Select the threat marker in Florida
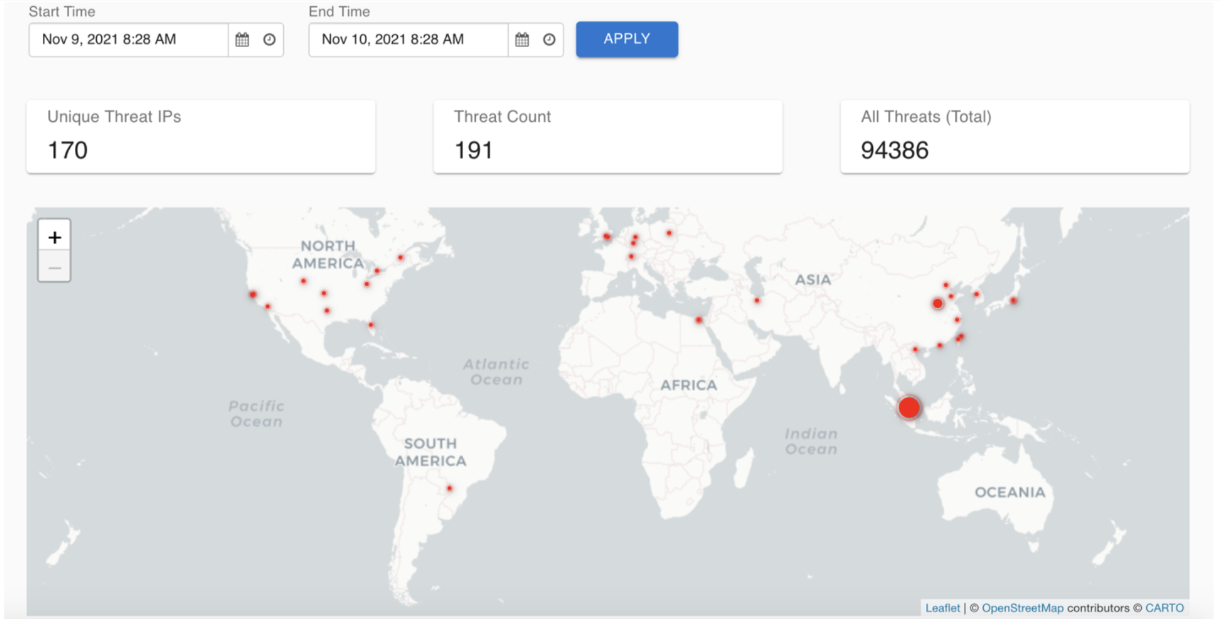Viewport: 1221px width, 619px height. (371, 325)
